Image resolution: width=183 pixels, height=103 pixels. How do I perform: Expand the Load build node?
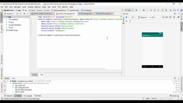coord(13,86)
